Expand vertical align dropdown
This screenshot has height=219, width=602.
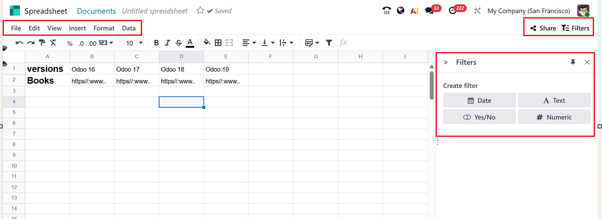268,43
